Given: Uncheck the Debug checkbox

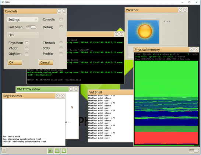Looking at the screenshot, I should click(61, 27).
